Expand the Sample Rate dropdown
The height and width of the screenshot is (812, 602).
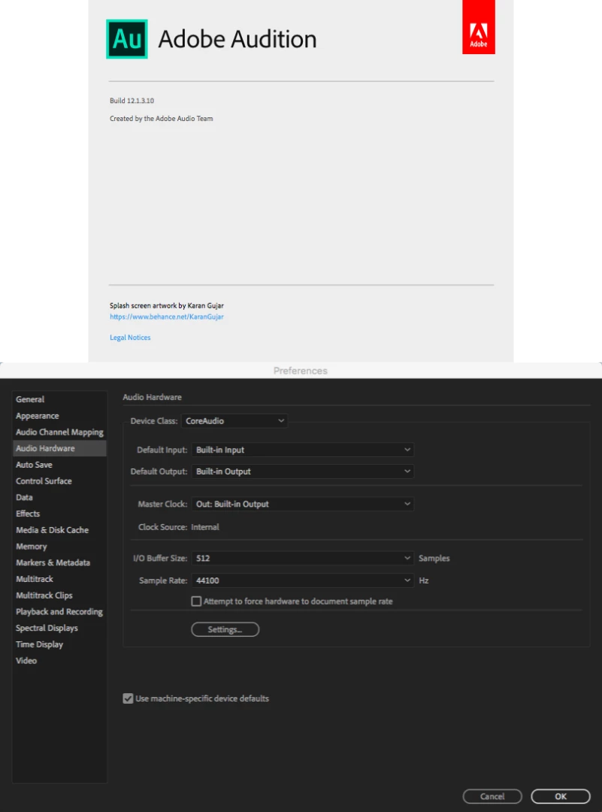point(303,580)
